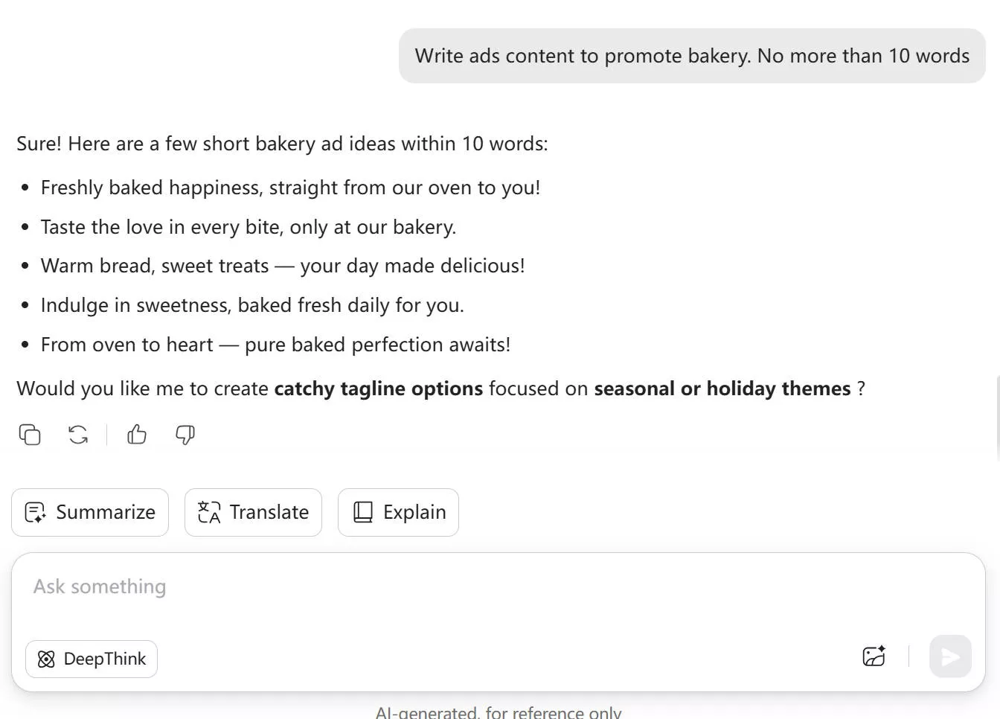Give the response a thumbs down
Screen dimensions: 1000x719
(x=185, y=435)
